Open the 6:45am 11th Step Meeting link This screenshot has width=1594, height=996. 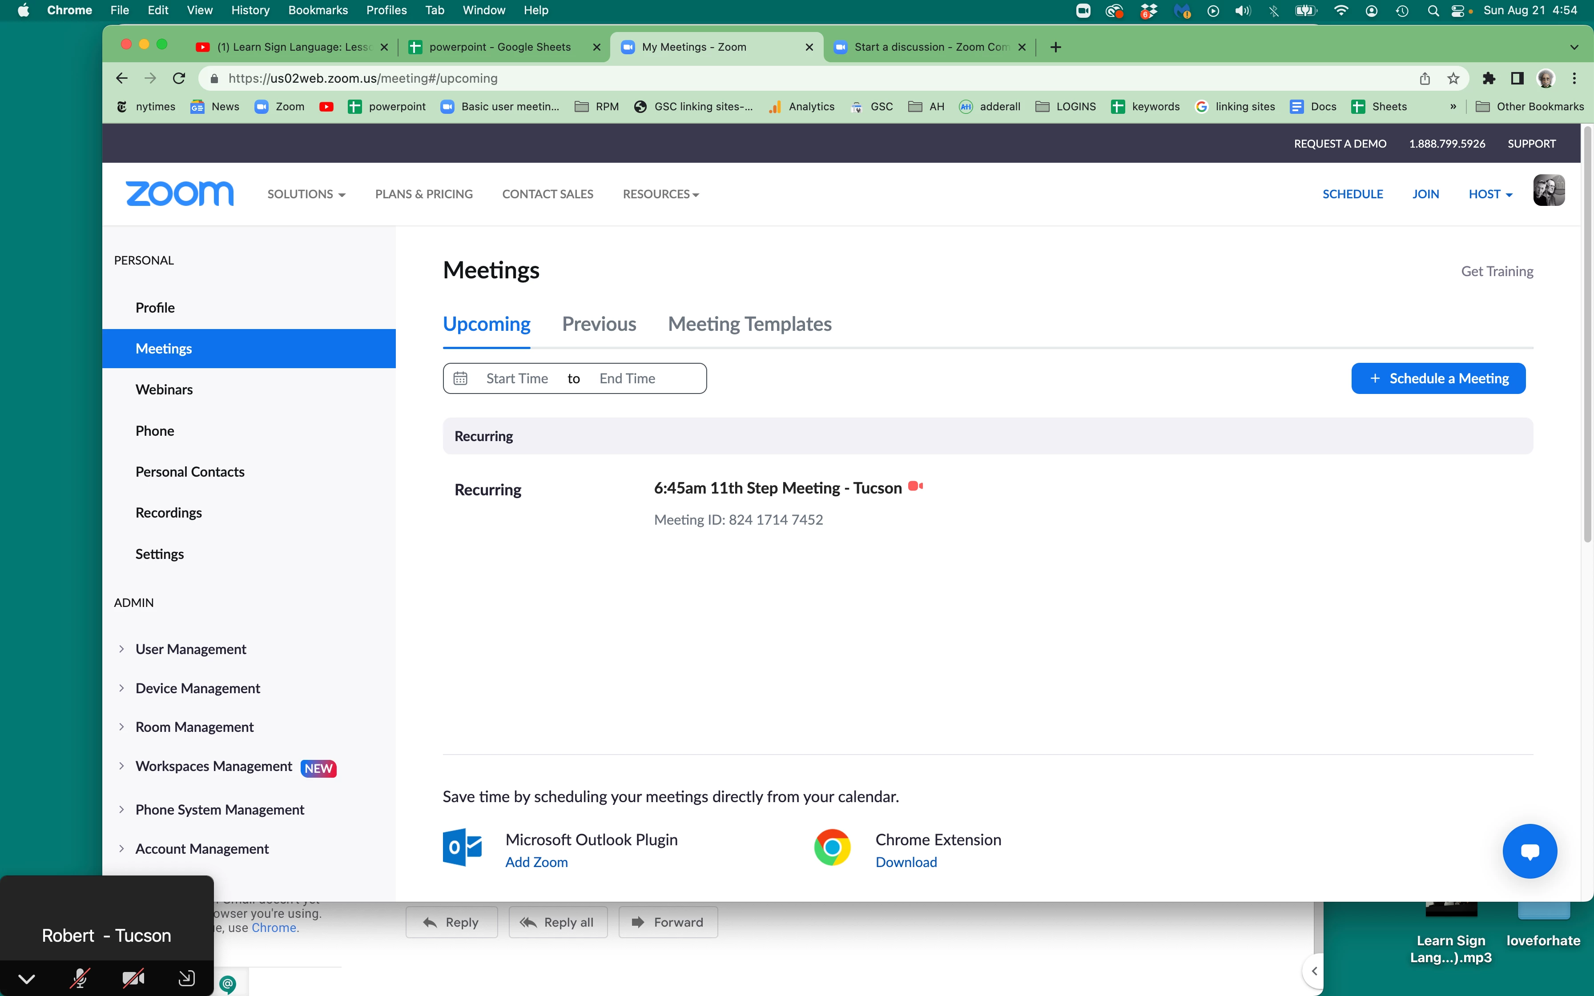coord(777,488)
